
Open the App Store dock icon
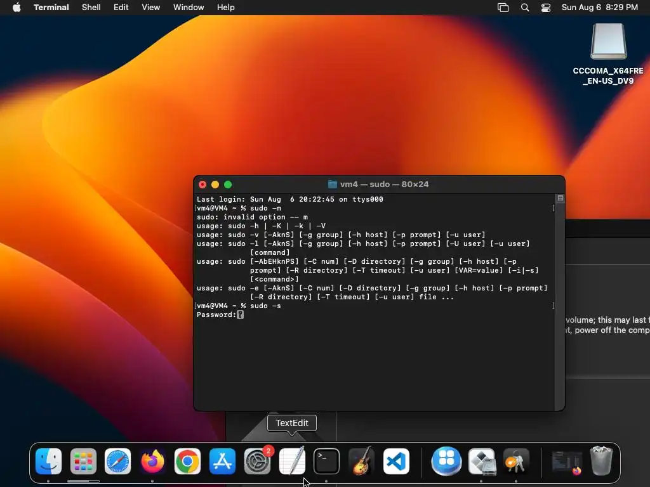pos(222,461)
